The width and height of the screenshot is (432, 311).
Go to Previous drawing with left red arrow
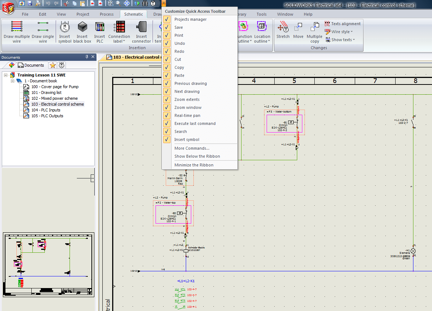pyautogui.click(x=92, y=3)
